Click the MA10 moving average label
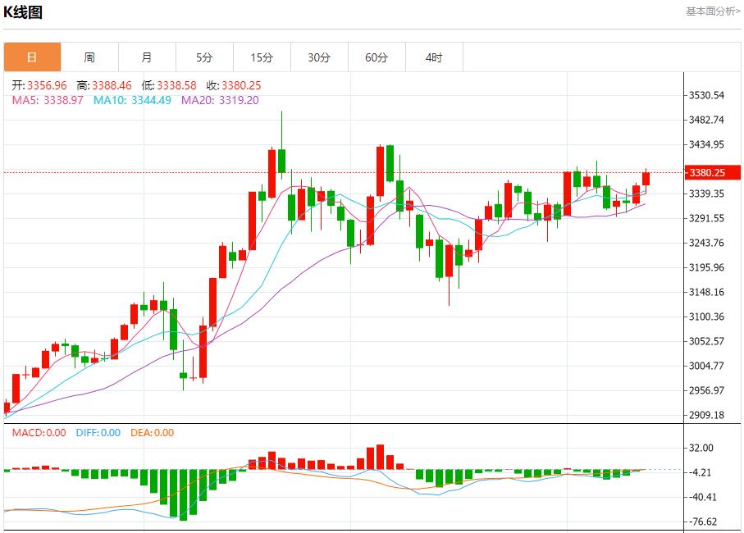This screenshot has height=533, width=744. (x=132, y=100)
